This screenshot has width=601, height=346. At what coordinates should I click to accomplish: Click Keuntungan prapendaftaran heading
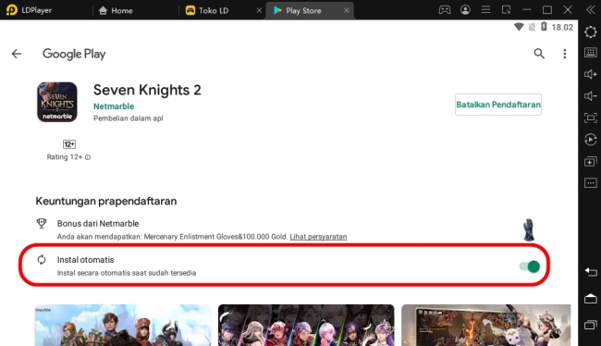pyautogui.click(x=106, y=201)
